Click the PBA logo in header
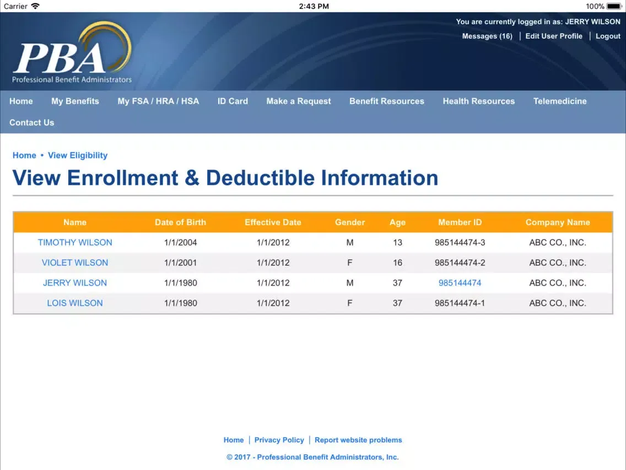This screenshot has height=470, width=626. tap(72, 52)
